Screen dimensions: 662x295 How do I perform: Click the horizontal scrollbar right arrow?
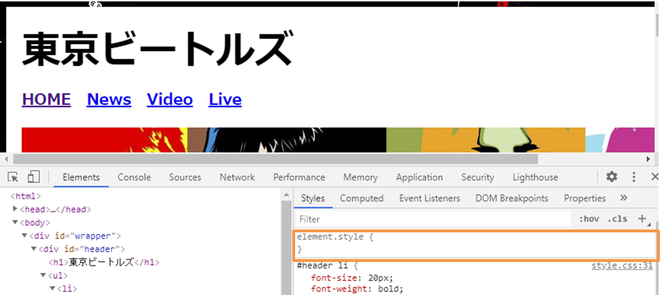649,159
